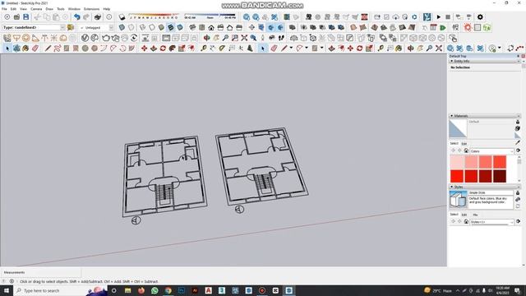Click the gray stop square button
Image resolution: width=526 pixels, height=296 pixels.
(448, 16)
